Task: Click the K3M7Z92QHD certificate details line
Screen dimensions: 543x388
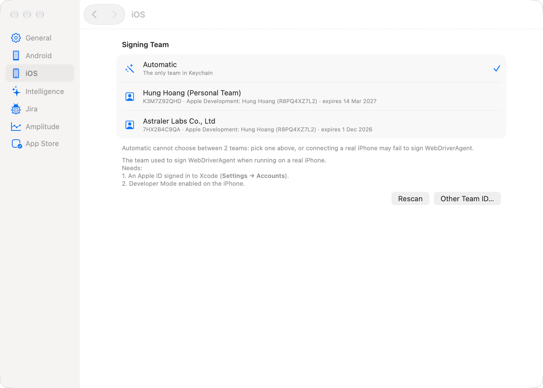Action: coord(260,101)
